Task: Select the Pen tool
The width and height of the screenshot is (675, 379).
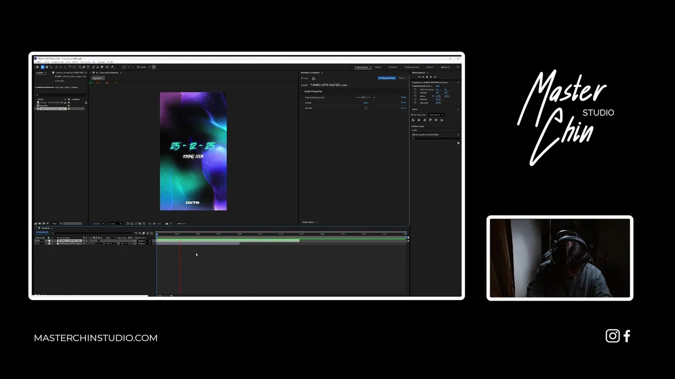Action: pos(84,67)
